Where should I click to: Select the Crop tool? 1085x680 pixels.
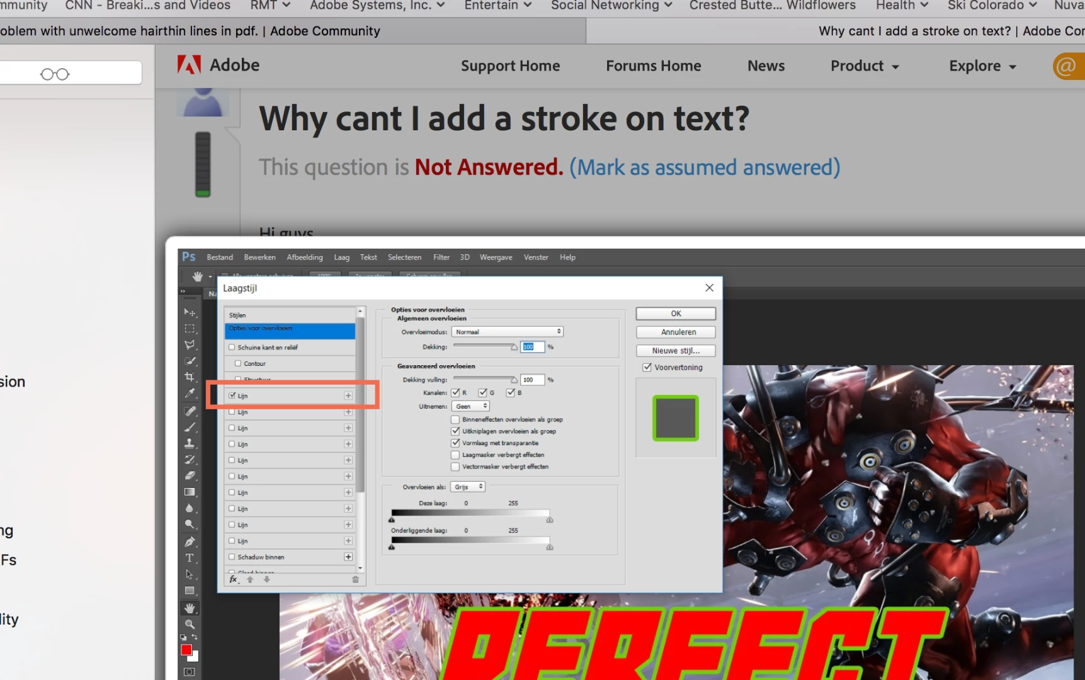coord(190,377)
